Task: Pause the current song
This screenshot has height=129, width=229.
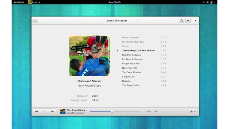Action: [x=44, y=111]
